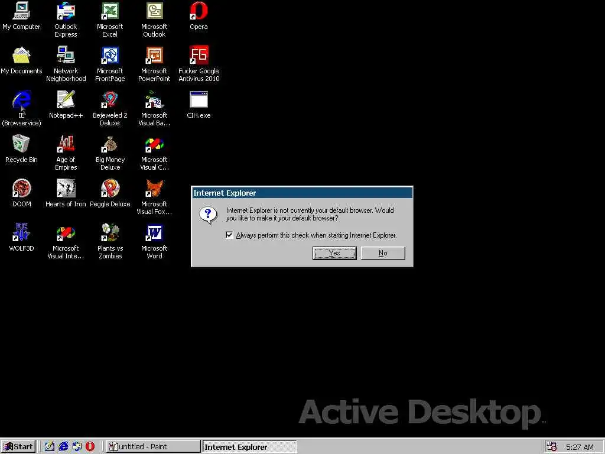Open the Start menu
This screenshot has width=605, height=454.
(18, 447)
